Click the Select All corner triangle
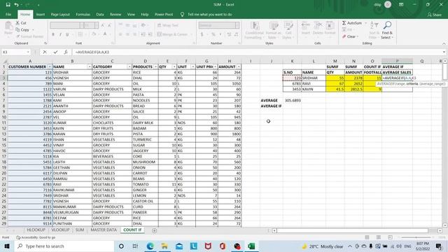This screenshot has width=448, height=252. coord(4,61)
